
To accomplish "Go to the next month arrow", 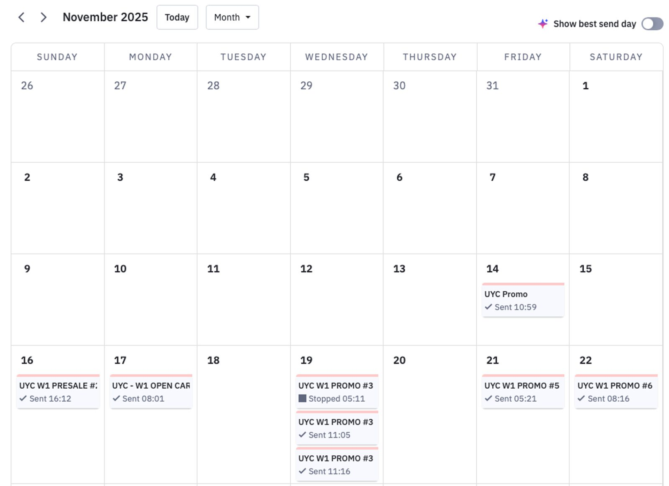I will (43, 17).
